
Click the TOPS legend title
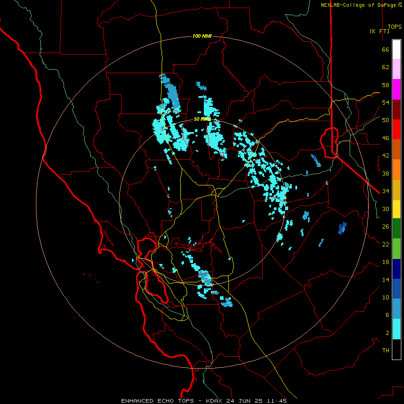click(395, 27)
